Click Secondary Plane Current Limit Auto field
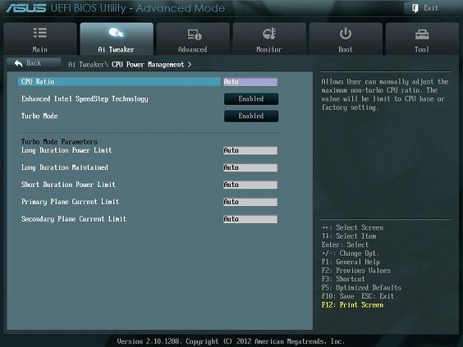Screen dimensions: 463x347 (x=250, y=219)
